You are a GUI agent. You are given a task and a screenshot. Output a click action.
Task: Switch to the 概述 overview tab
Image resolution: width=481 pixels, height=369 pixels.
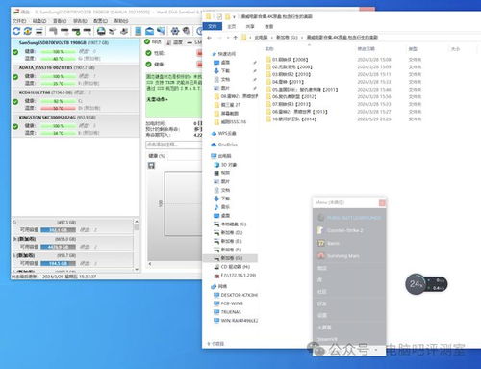(x=153, y=42)
